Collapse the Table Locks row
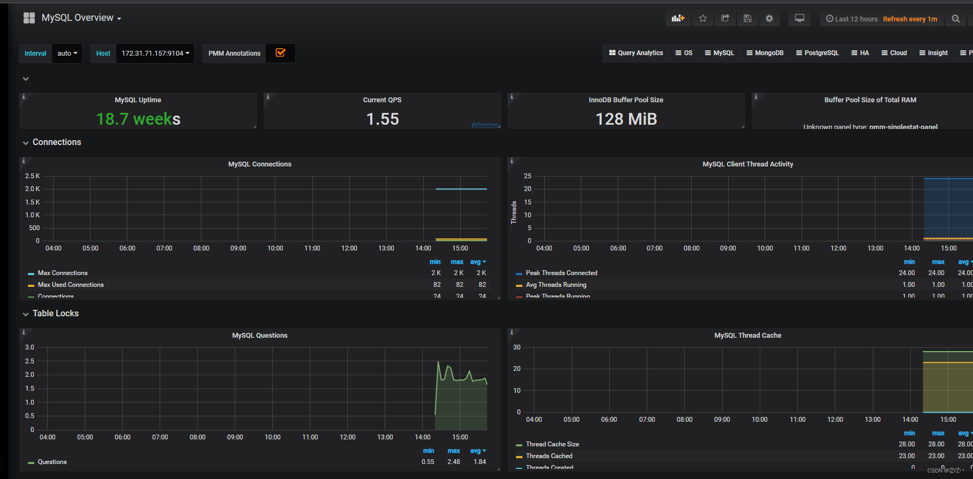This screenshot has height=479, width=973. (50, 314)
